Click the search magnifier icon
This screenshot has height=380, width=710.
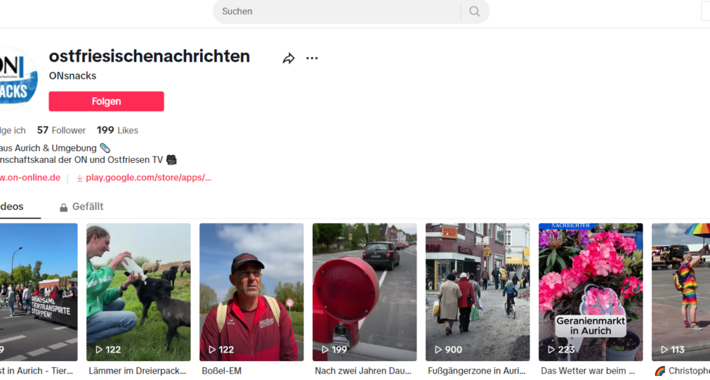tap(475, 12)
